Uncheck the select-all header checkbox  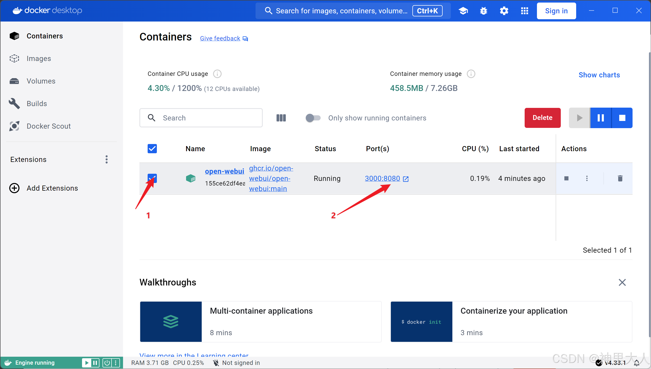tap(152, 149)
